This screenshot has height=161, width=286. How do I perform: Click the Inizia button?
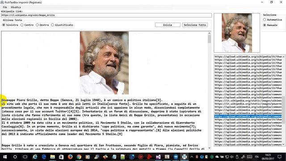tap(168, 25)
